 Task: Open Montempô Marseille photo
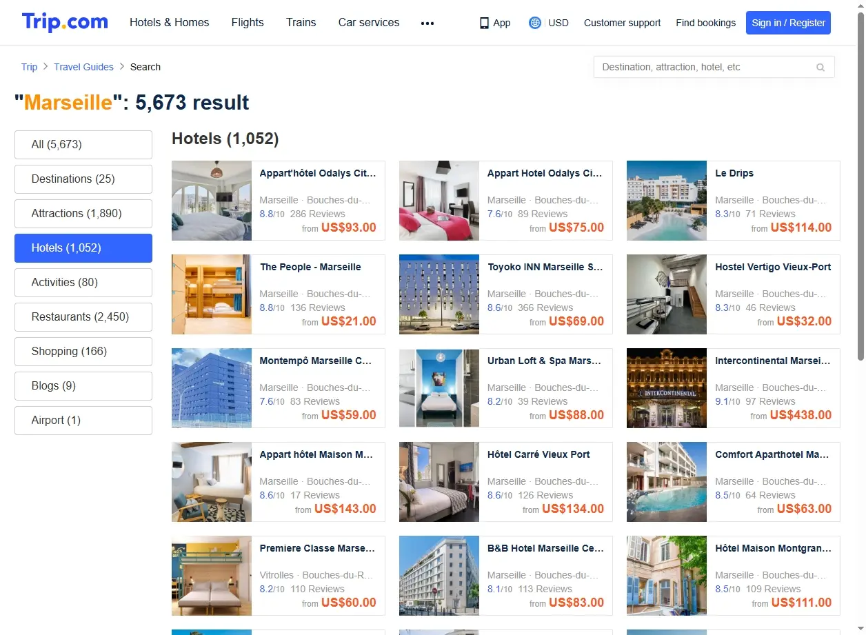point(212,388)
